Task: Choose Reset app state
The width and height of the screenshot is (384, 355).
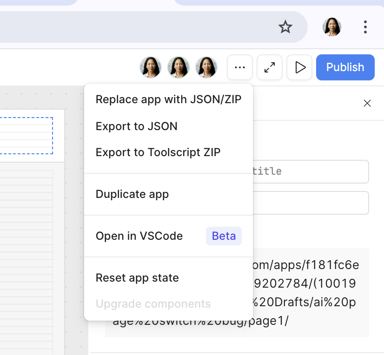Action: pyautogui.click(x=168, y=278)
